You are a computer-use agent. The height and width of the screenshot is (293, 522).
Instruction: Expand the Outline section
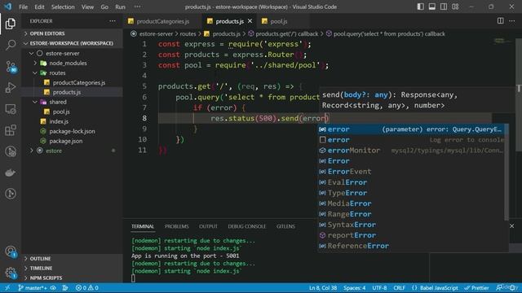click(x=40, y=259)
